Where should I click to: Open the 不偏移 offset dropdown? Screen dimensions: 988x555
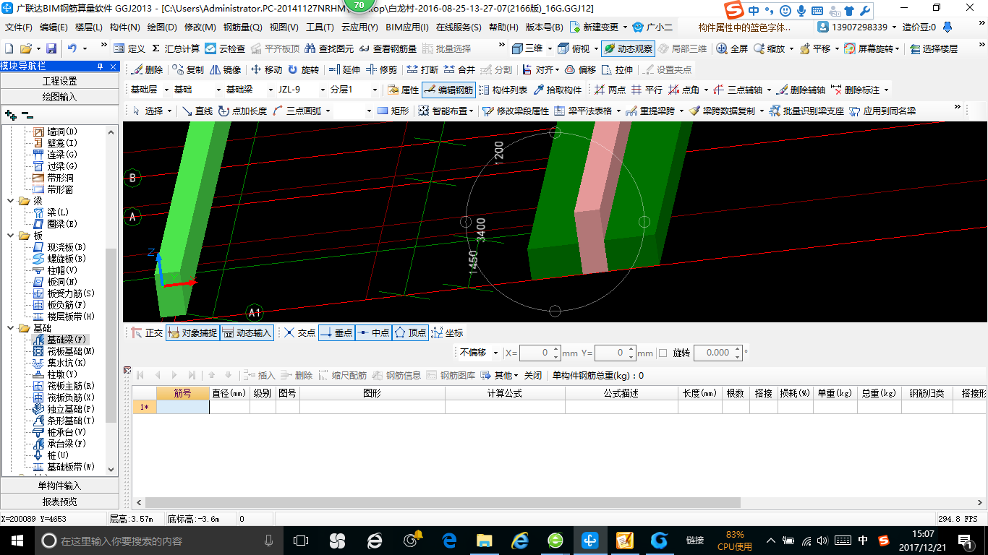click(495, 353)
